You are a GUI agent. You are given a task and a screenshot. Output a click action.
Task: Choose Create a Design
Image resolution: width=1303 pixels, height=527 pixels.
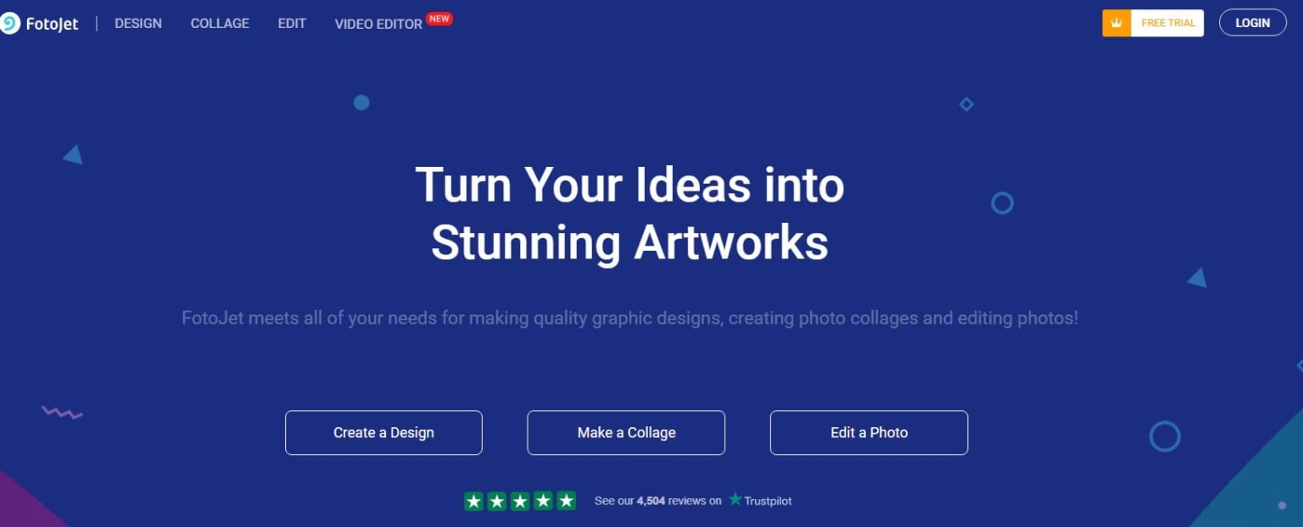383,433
